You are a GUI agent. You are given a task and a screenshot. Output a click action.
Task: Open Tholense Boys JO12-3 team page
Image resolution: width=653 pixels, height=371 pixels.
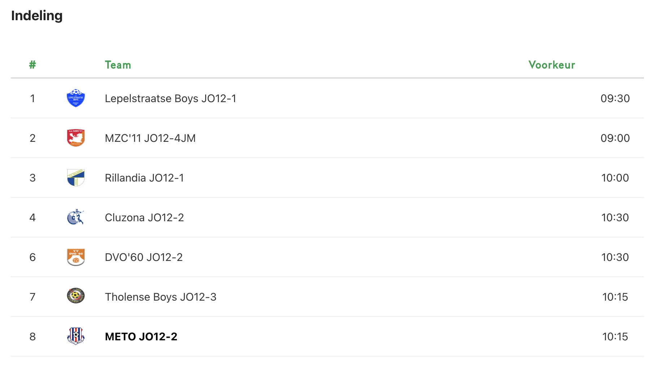click(161, 297)
